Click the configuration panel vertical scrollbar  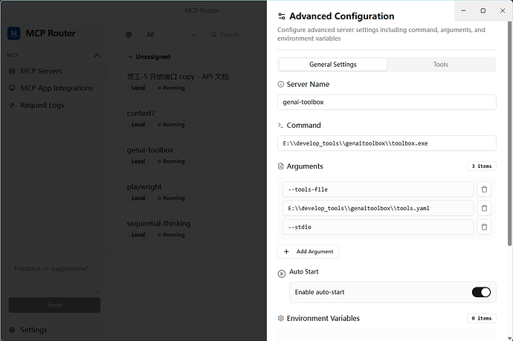[509, 134]
